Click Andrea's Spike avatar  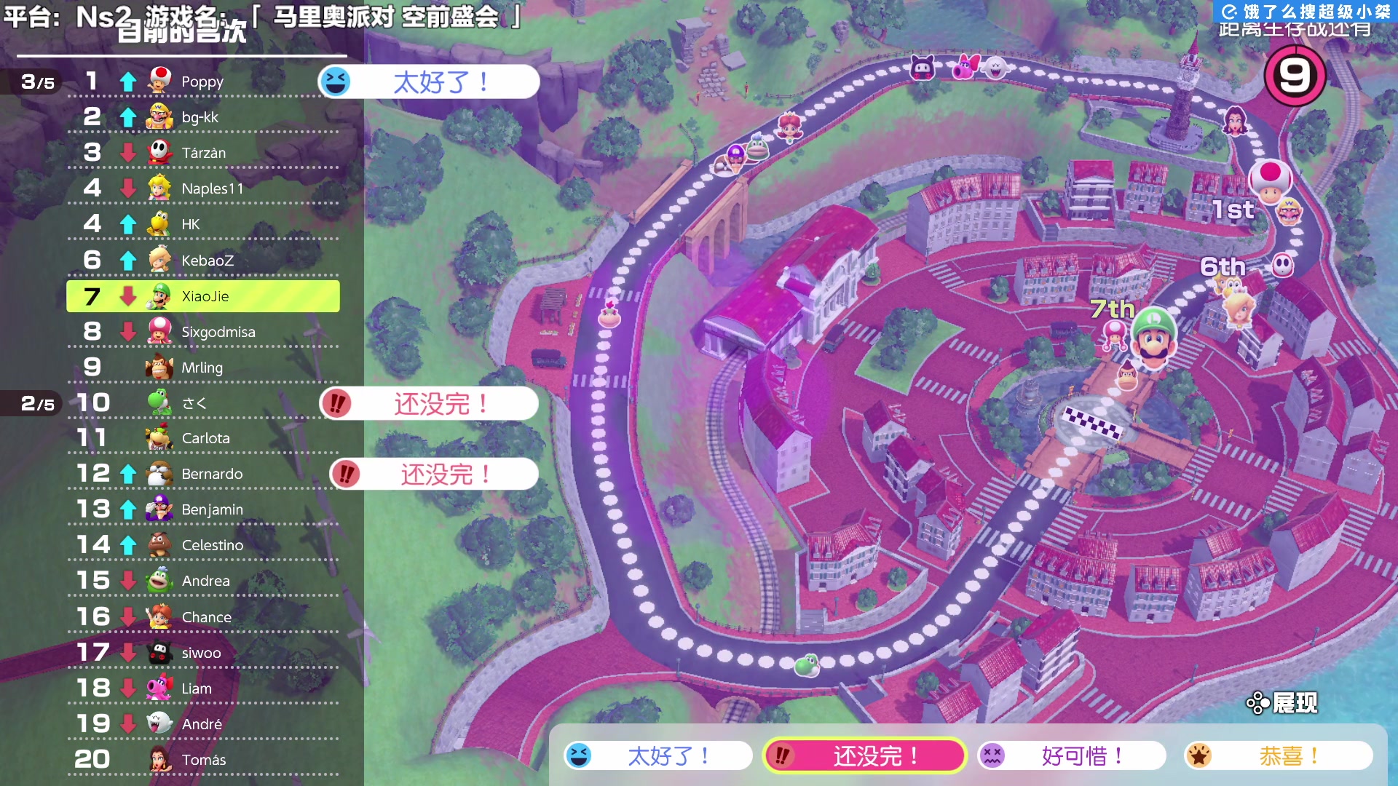point(159,580)
